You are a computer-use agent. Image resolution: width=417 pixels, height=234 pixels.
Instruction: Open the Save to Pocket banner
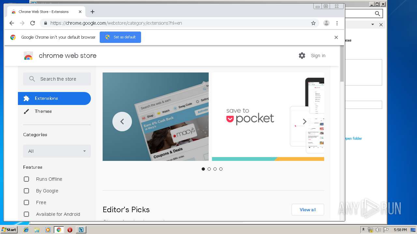click(268, 117)
